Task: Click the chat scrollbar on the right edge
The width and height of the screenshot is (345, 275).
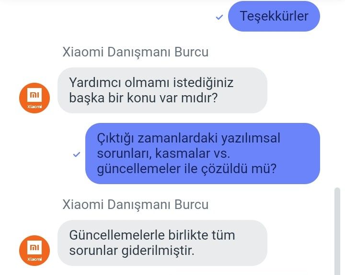Action: (x=337, y=231)
